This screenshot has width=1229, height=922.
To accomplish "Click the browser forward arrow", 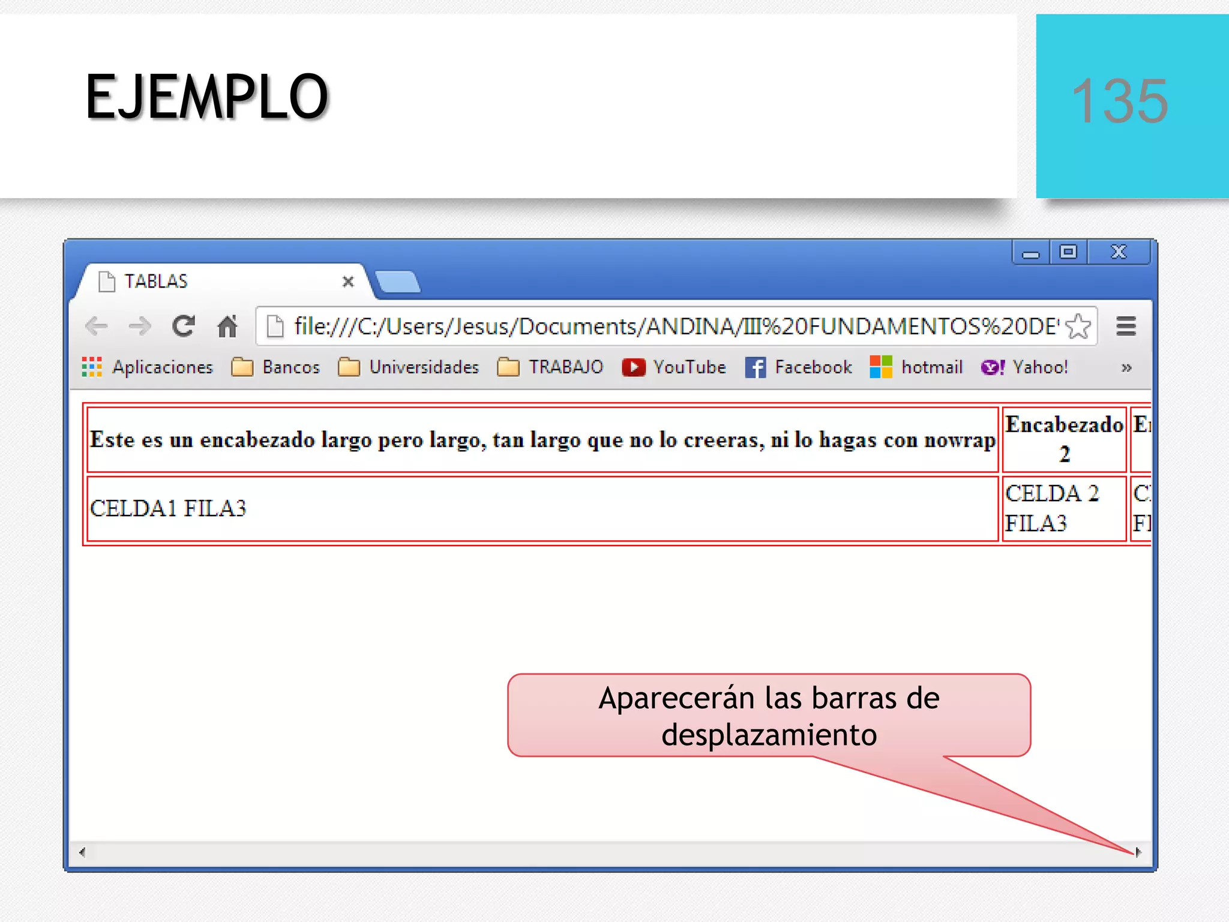I will [140, 327].
